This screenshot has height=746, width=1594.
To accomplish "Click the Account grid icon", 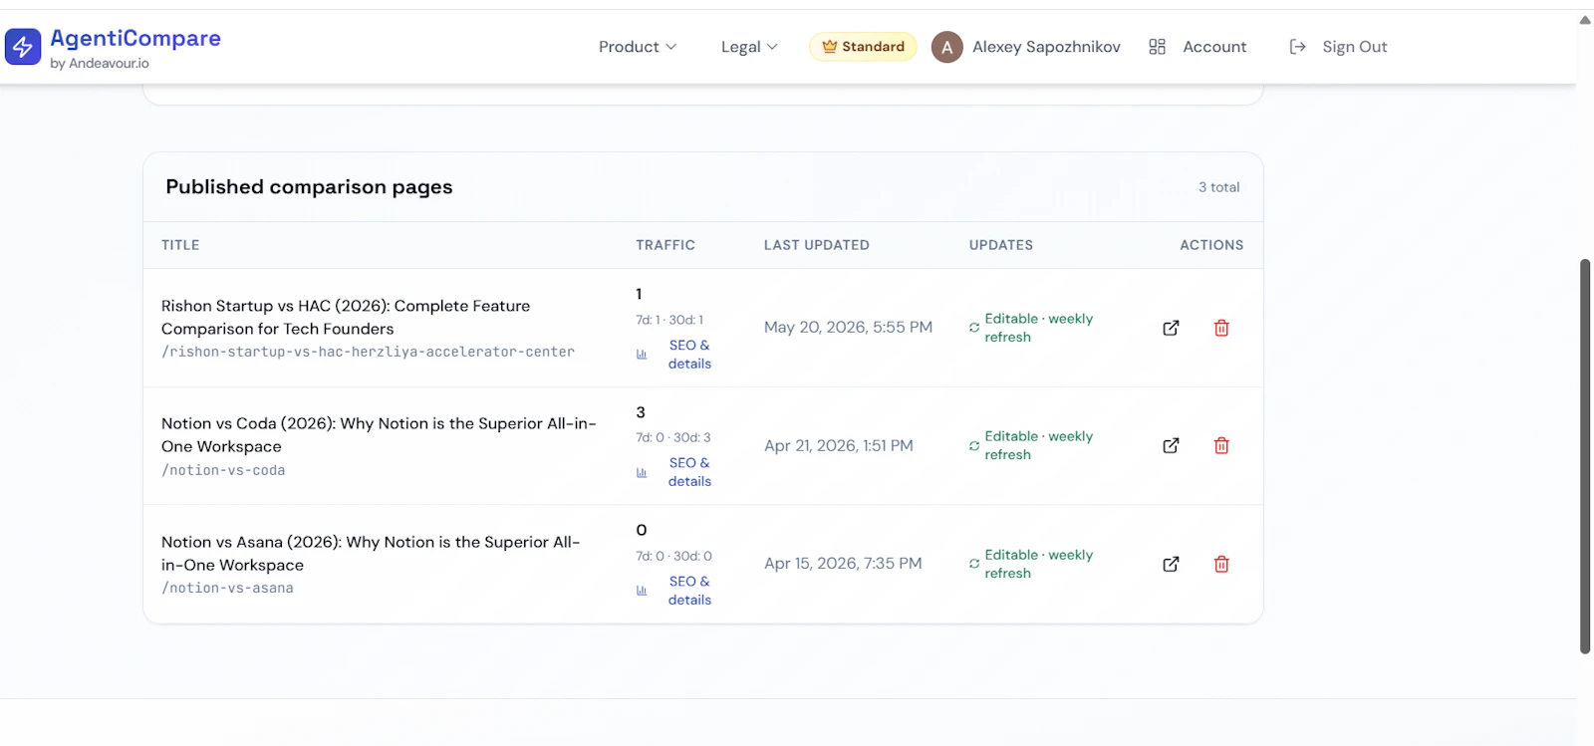I will (x=1157, y=47).
